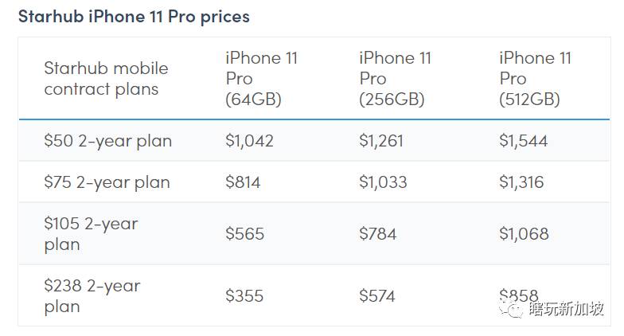The image size is (624, 336).
Task: Click the $1,042 price cell
Action: [x=249, y=141]
